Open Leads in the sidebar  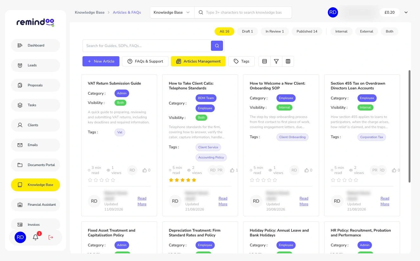point(35,65)
